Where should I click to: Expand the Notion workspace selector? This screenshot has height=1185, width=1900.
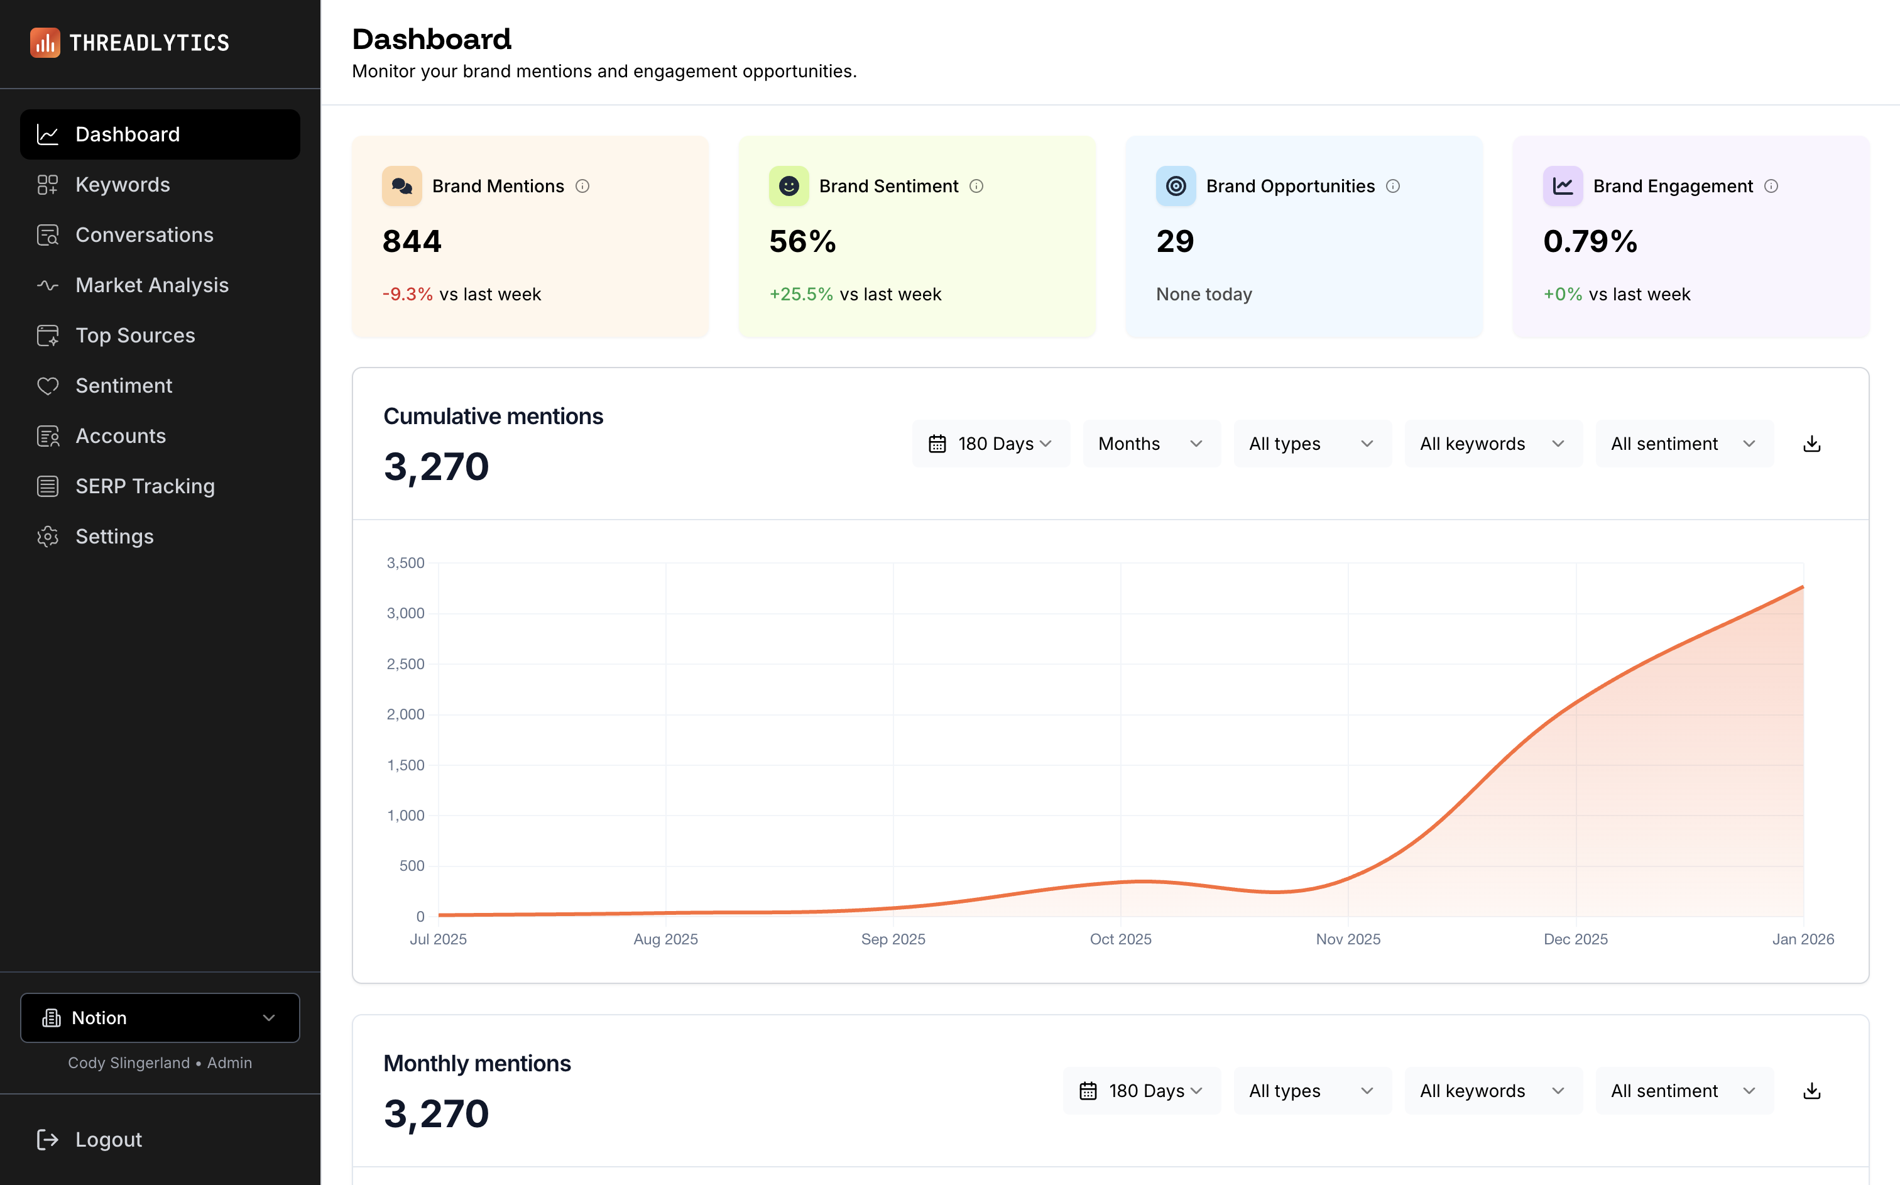point(160,1018)
